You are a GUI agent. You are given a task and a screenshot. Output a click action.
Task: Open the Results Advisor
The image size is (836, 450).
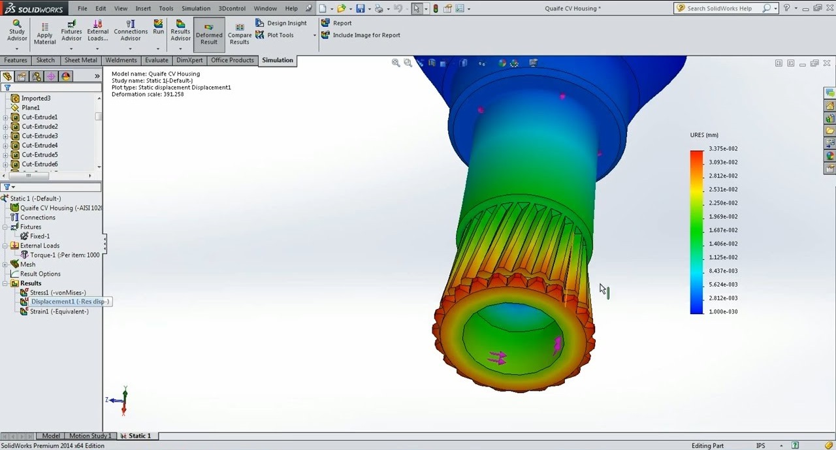[180, 30]
